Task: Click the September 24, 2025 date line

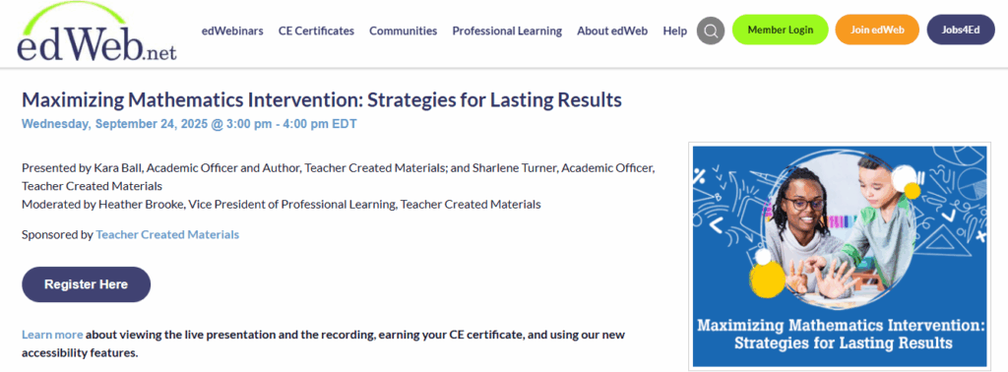Action: (x=189, y=124)
